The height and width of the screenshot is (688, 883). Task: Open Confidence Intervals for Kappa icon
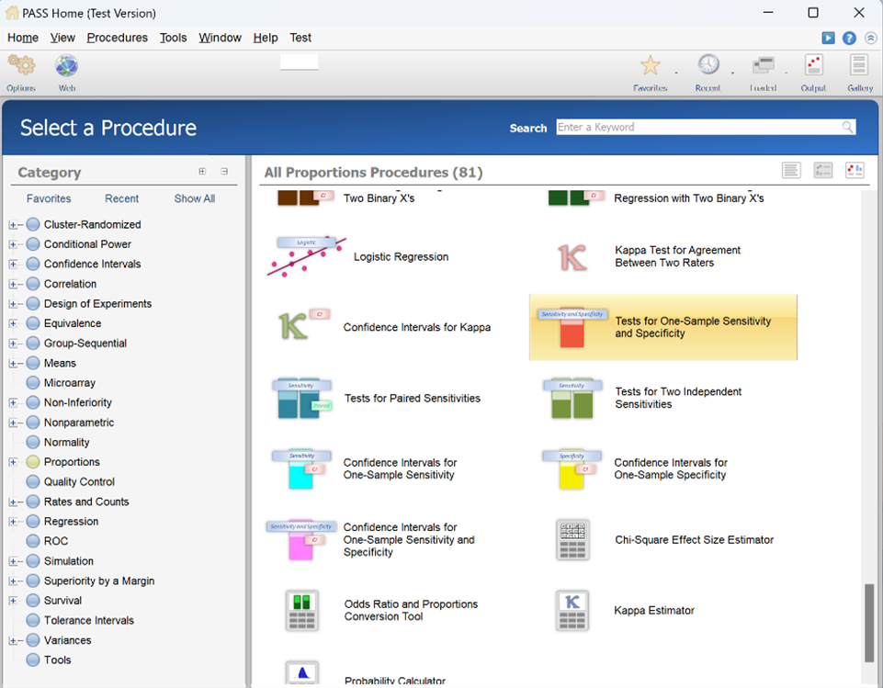coord(304,324)
